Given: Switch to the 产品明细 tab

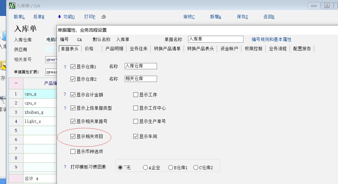Looking at the screenshot, I should point(114,49).
